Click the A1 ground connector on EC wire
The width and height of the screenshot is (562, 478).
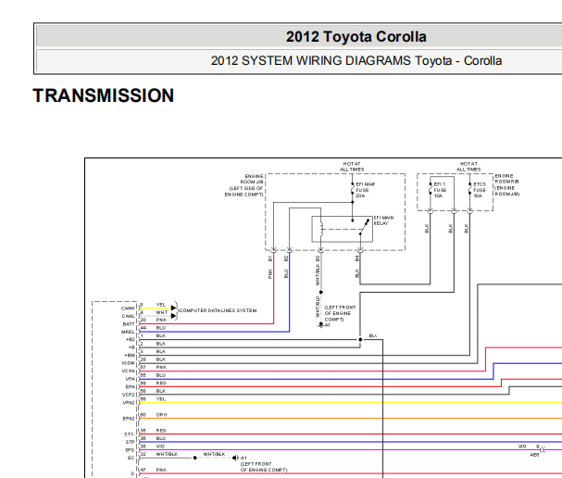(x=235, y=458)
